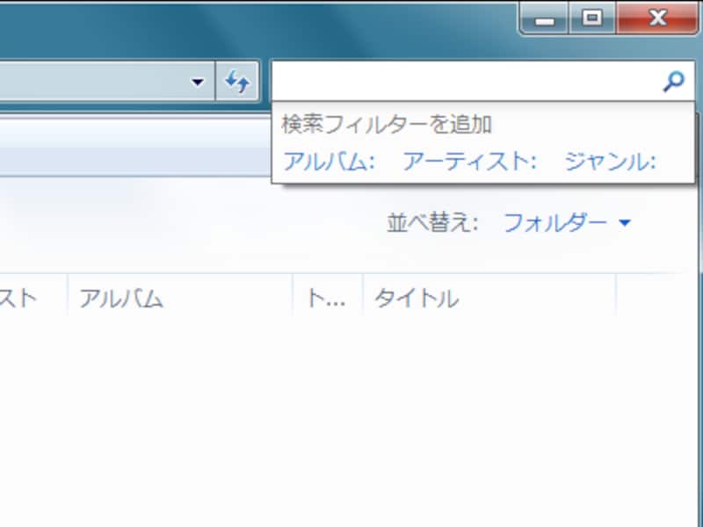Open the address bar history dropdown
The width and height of the screenshot is (703, 527).
click(x=197, y=82)
